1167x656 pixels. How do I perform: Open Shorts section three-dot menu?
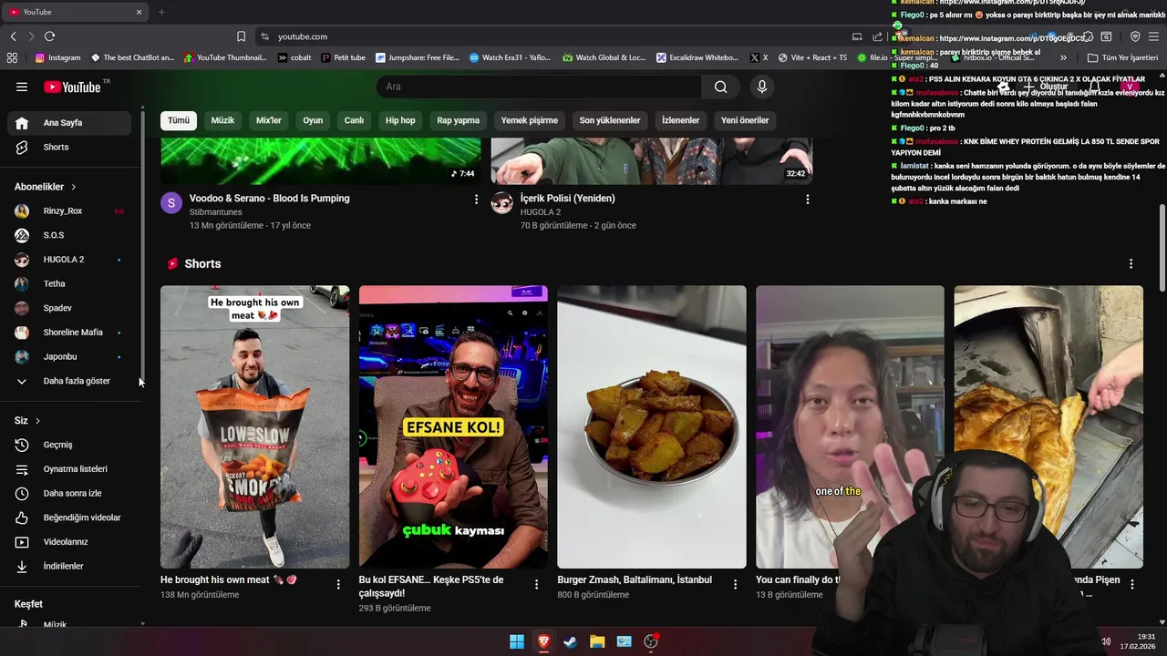click(1131, 263)
